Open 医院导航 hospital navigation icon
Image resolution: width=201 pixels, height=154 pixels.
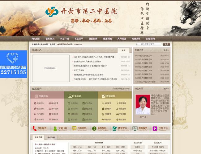[94, 128]
